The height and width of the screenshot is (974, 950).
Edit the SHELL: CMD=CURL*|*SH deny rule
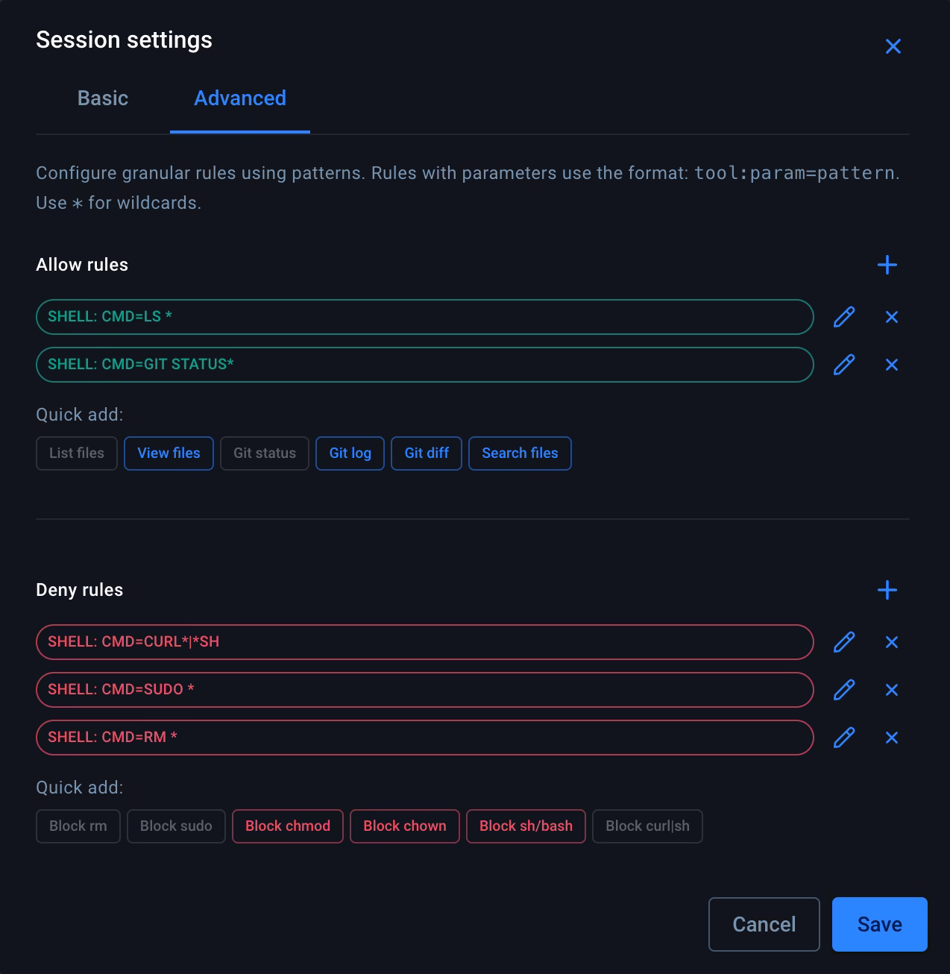[843, 642]
